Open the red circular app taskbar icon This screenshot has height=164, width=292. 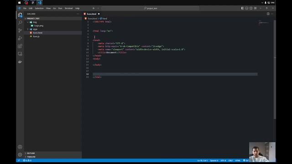point(26,3)
